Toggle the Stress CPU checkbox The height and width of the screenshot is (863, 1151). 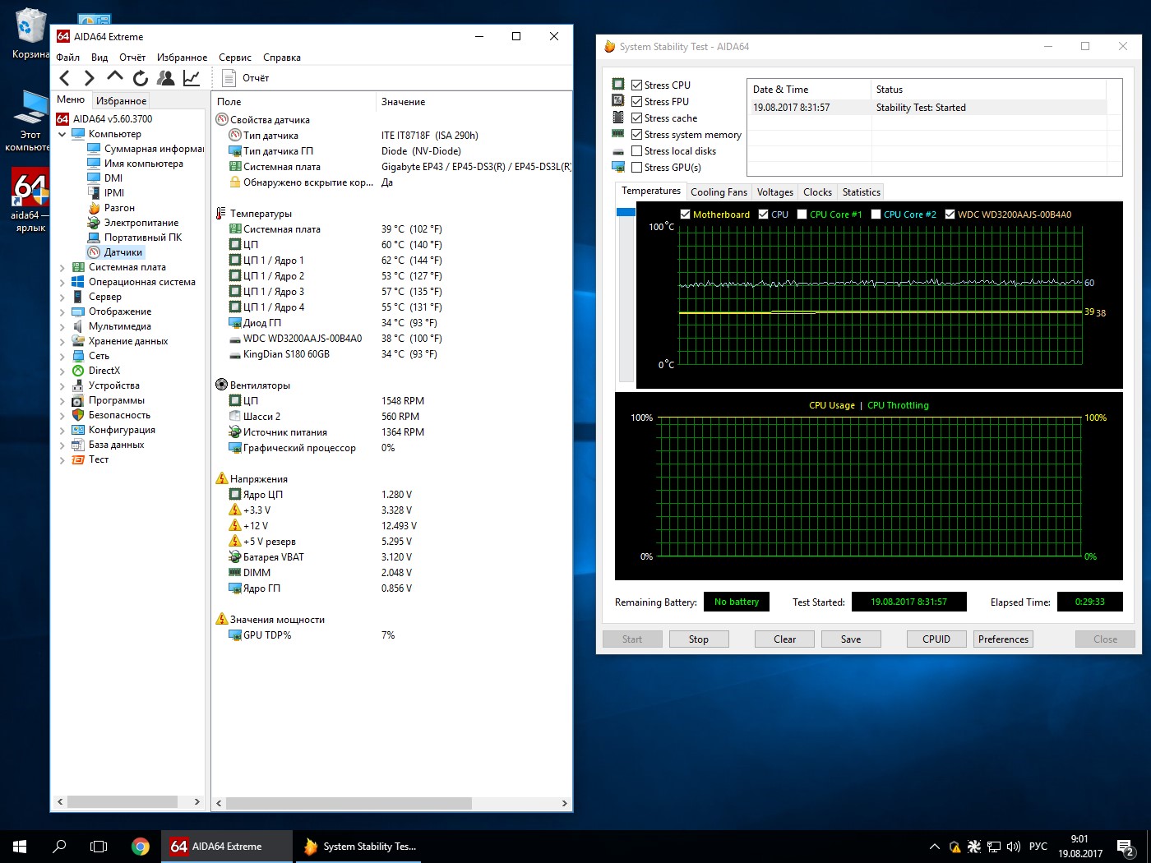[636, 85]
